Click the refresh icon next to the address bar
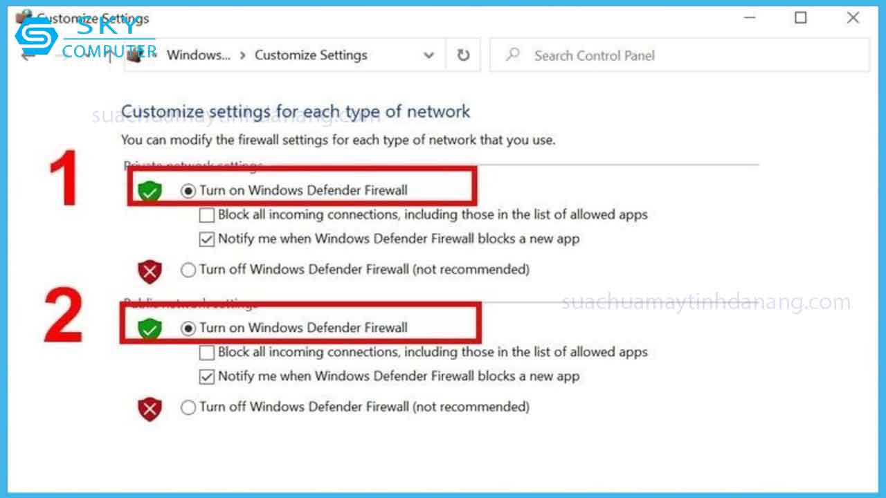 click(x=462, y=55)
